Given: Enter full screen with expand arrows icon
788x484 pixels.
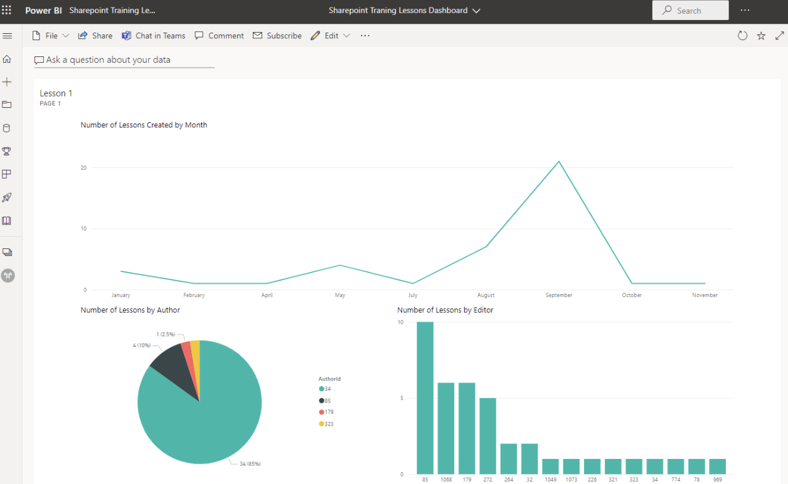Looking at the screenshot, I should 779,36.
